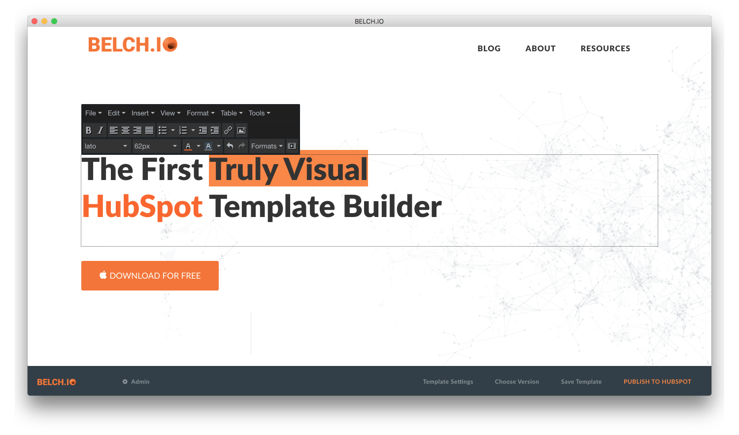Open the File menu
The image size is (739, 435).
94,113
